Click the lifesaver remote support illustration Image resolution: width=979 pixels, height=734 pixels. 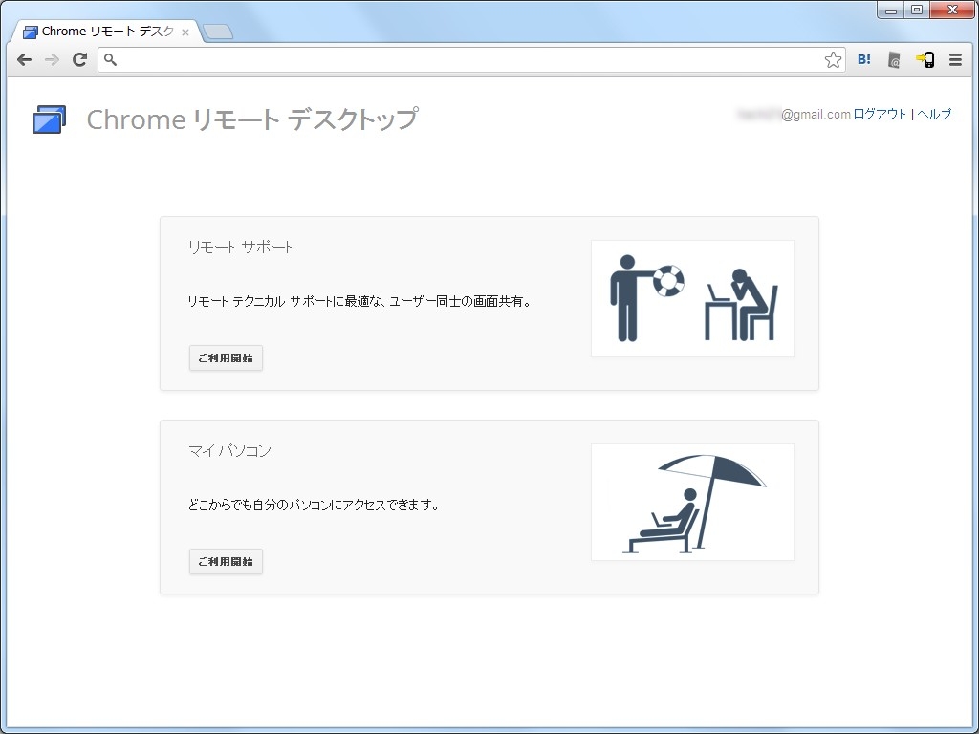(x=693, y=298)
